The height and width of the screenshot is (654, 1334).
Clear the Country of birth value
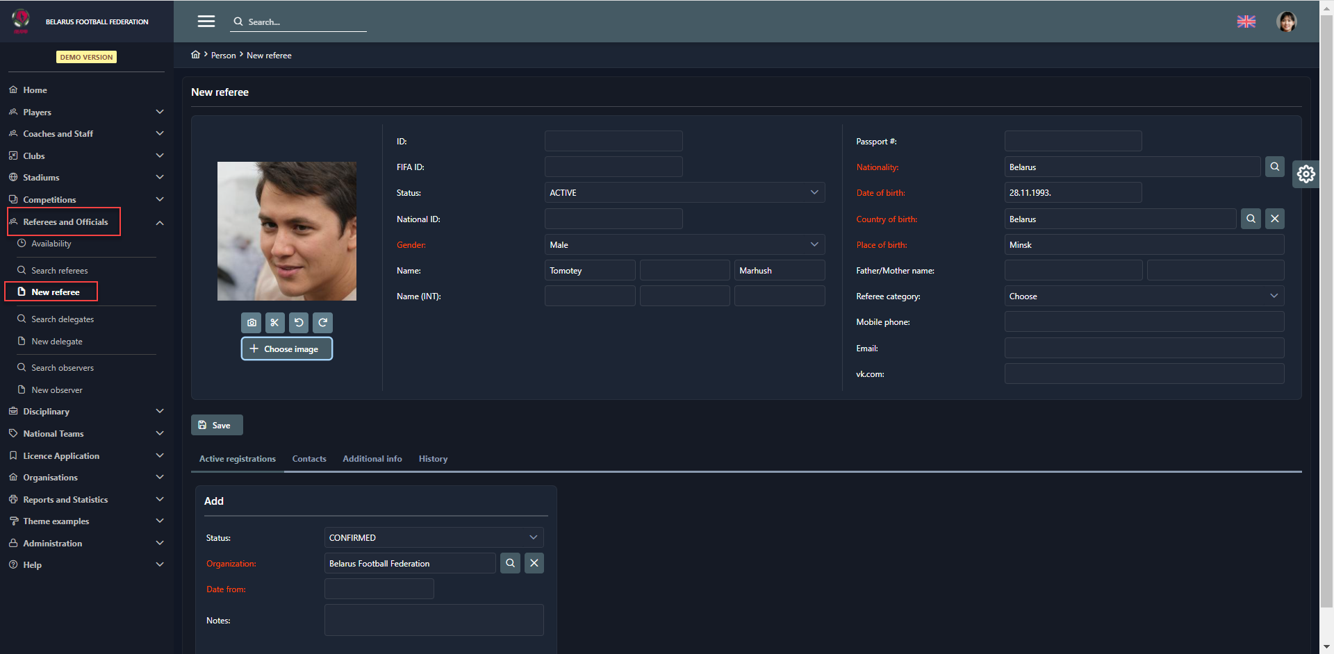click(1275, 219)
